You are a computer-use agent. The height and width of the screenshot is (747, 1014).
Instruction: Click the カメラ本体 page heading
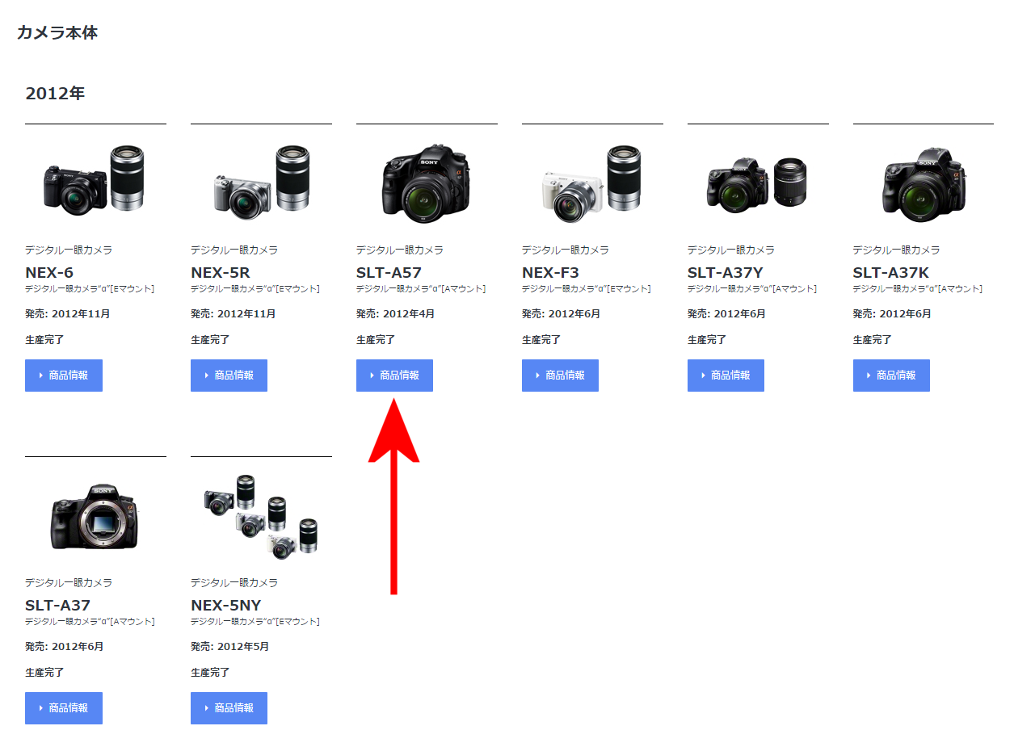57,33
